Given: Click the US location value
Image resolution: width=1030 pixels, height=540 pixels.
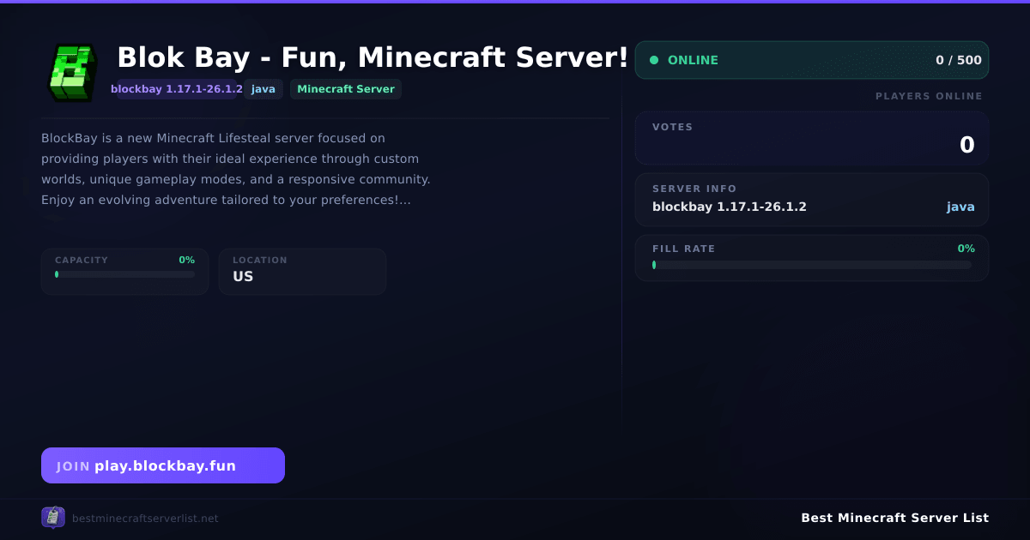Looking at the screenshot, I should coord(243,276).
